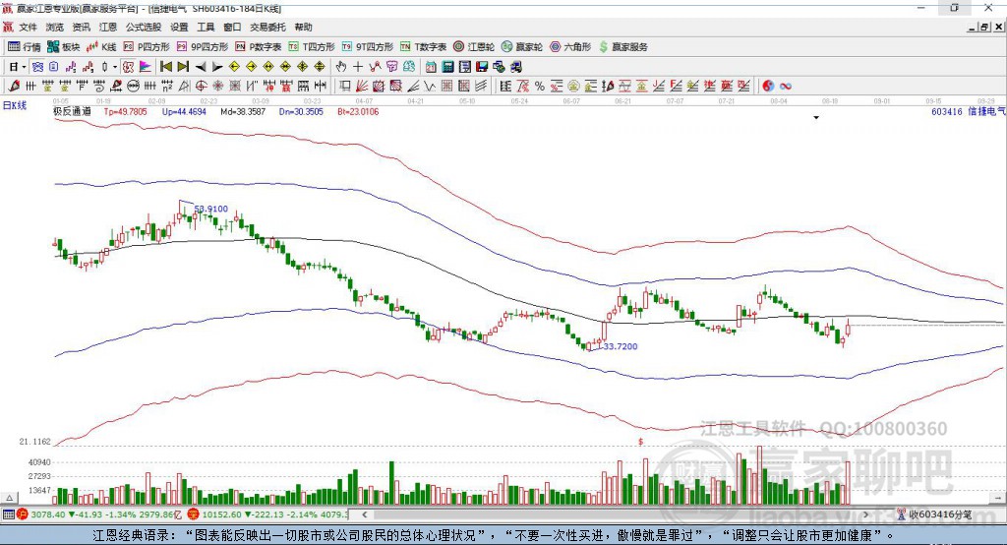Open the 帮助 menu
Image resolution: width=1007 pixels, height=545 pixels.
click(303, 27)
